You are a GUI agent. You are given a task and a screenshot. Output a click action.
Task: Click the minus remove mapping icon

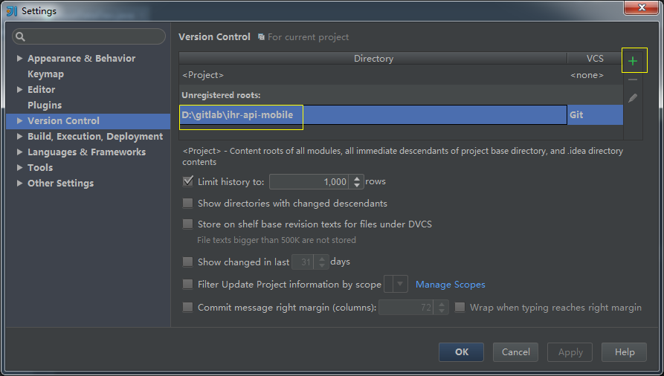coord(633,80)
